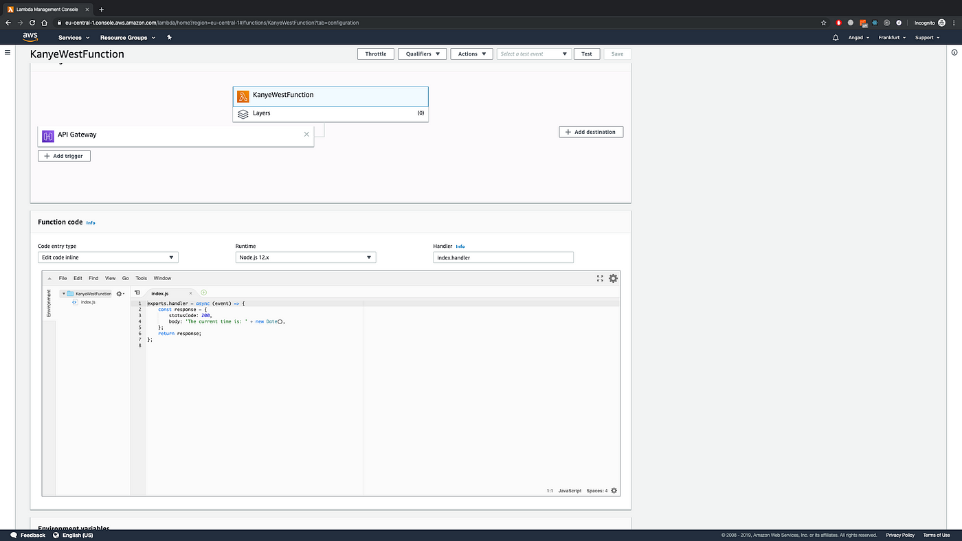Open Function code Info link
962x541 pixels.
91,223
